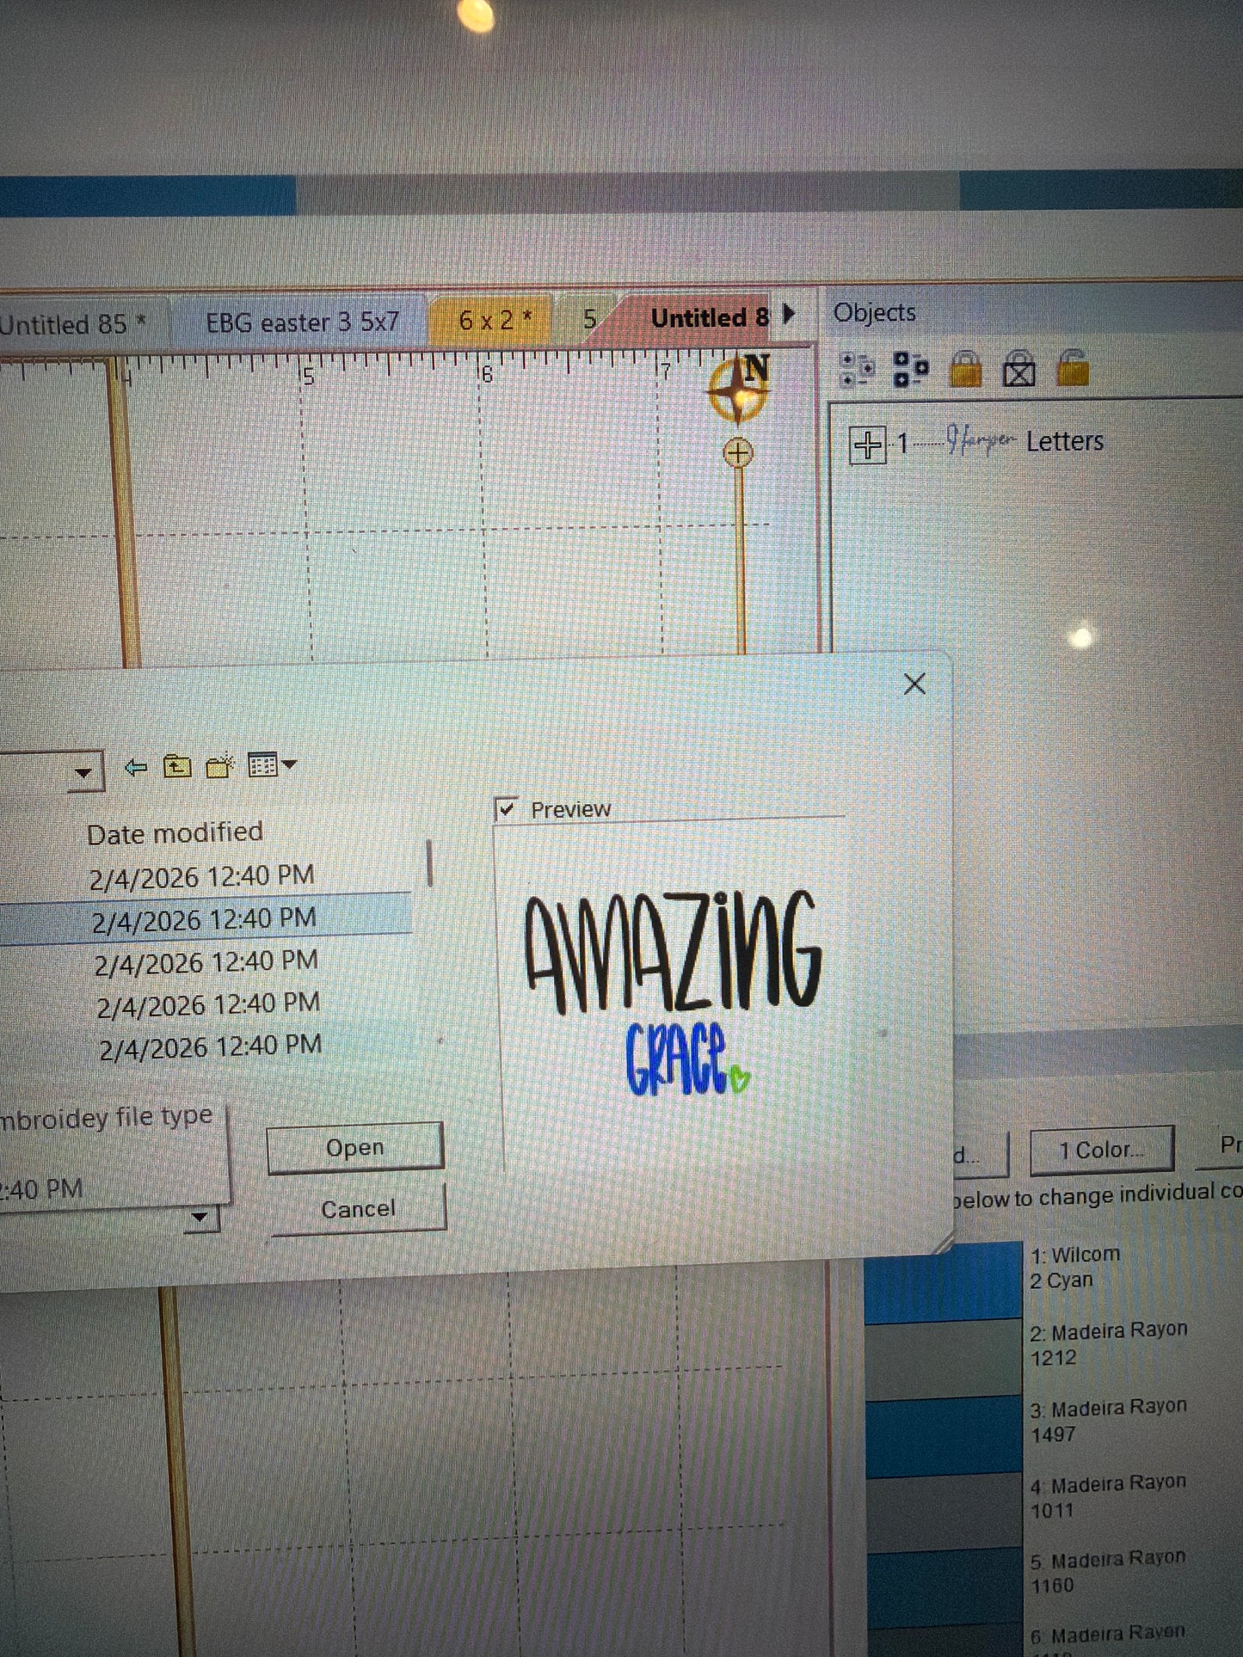Click '4: Madeira Rayon 1011' thread label
The width and height of the screenshot is (1243, 1657).
1109,1497
